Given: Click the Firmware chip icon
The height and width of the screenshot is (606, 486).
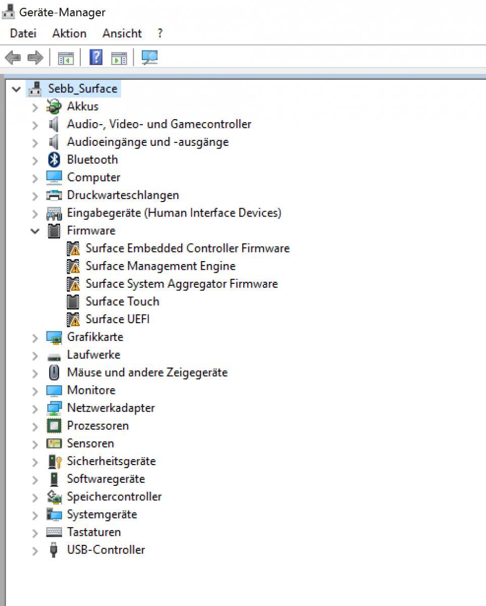Looking at the screenshot, I should pos(53,231).
